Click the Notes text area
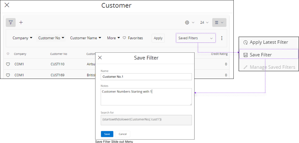 click(146, 96)
